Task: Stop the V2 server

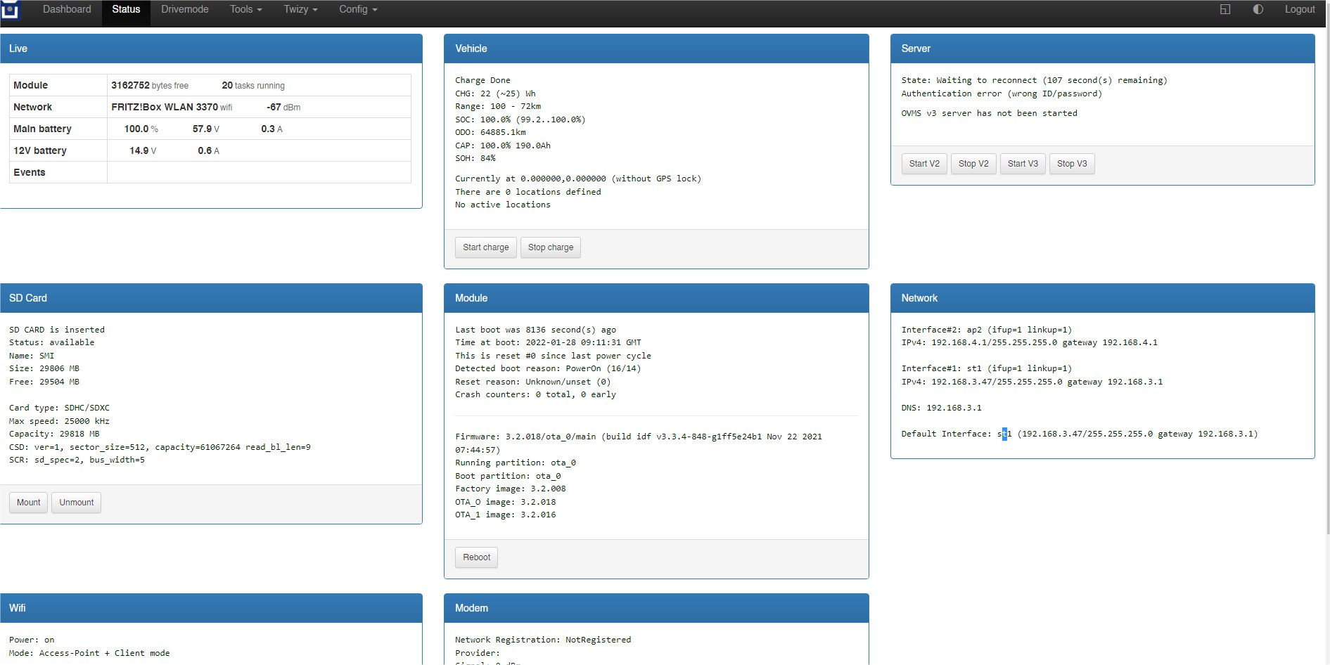Action: (x=973, y=164)
